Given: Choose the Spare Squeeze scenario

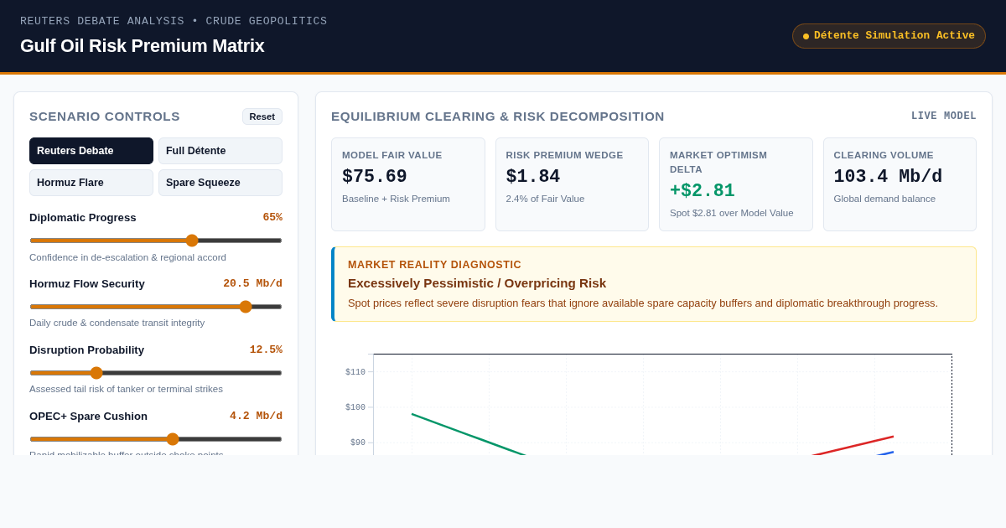Looking at the screenshot, I should point(220,183).
